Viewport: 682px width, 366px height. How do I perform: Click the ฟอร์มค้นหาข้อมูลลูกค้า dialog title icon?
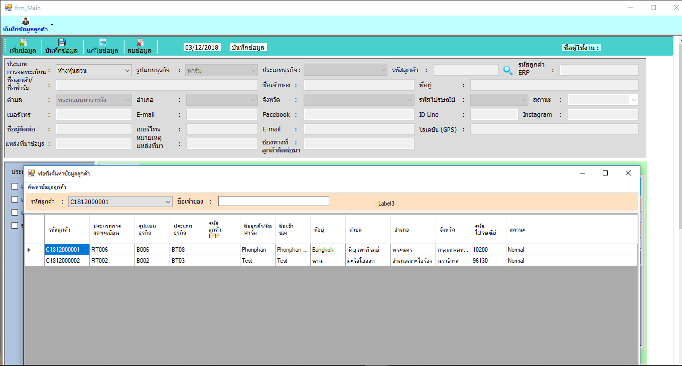32,173
